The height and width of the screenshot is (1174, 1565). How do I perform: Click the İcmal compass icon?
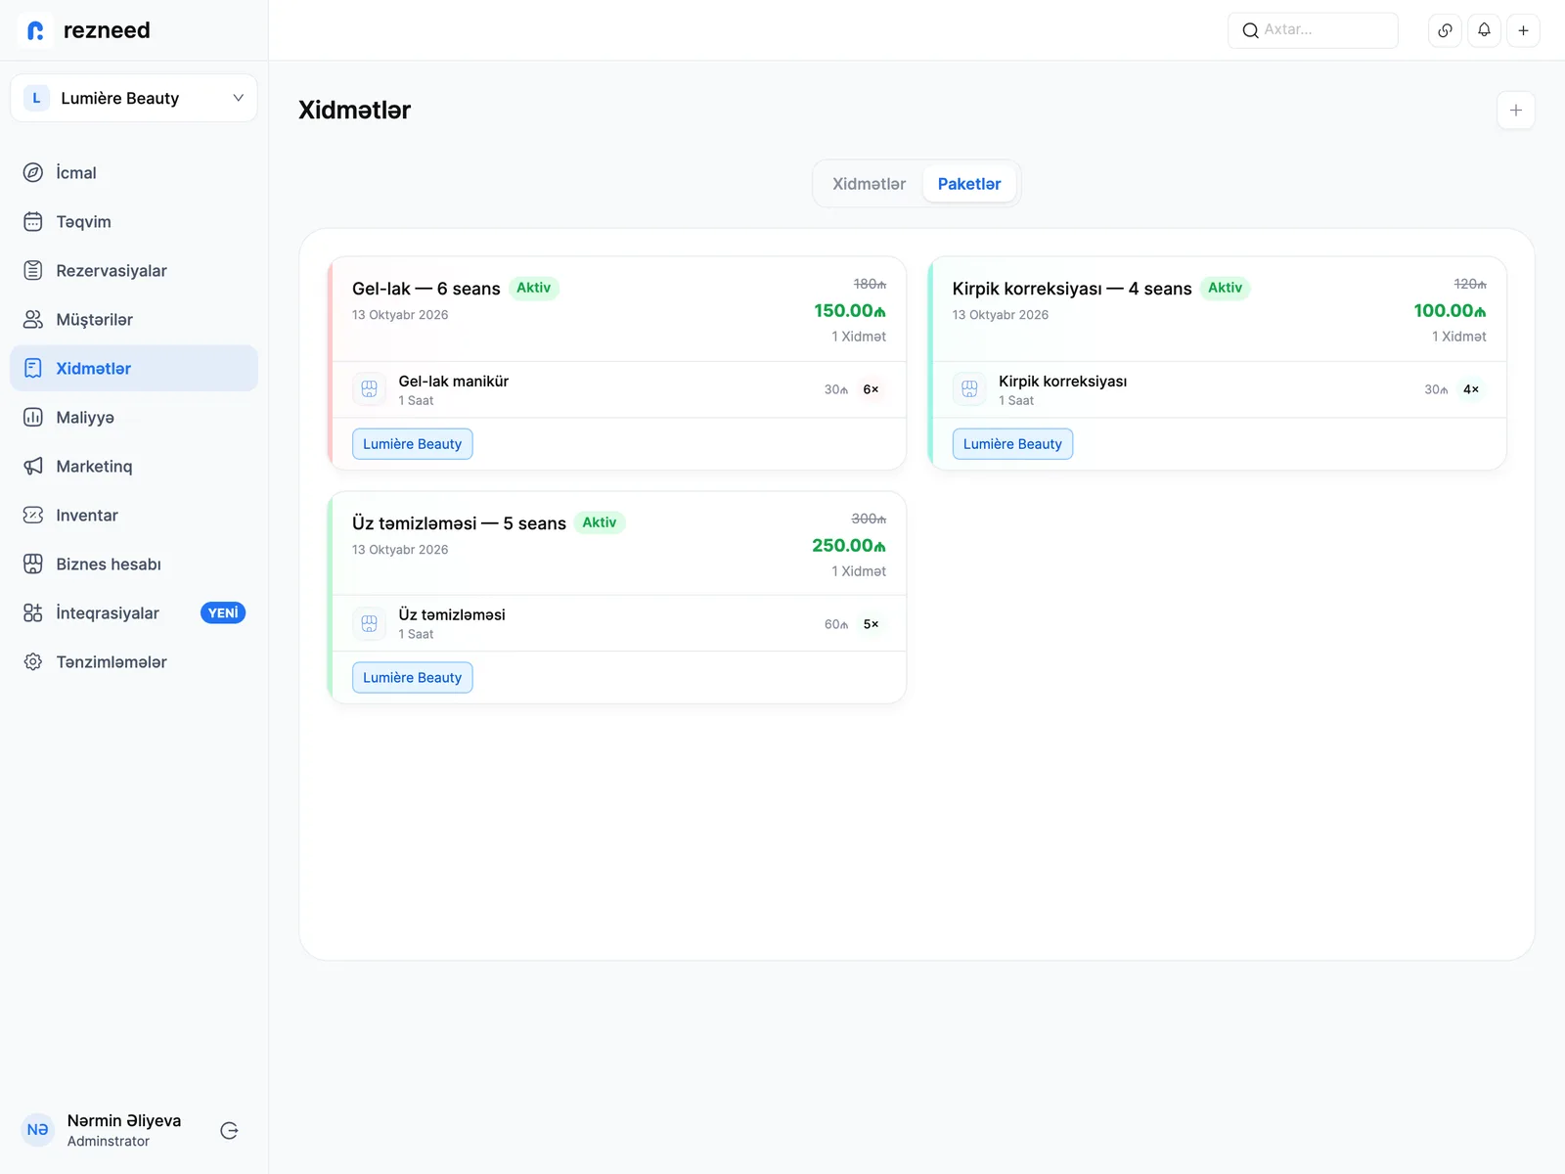[x=33, y=173]
